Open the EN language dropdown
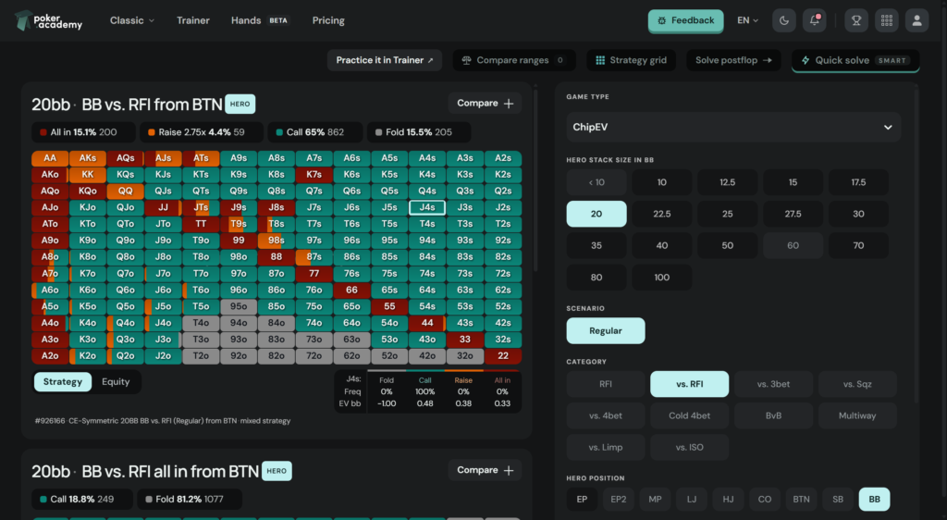The image size is (947, 520). (x=747, y=20)
